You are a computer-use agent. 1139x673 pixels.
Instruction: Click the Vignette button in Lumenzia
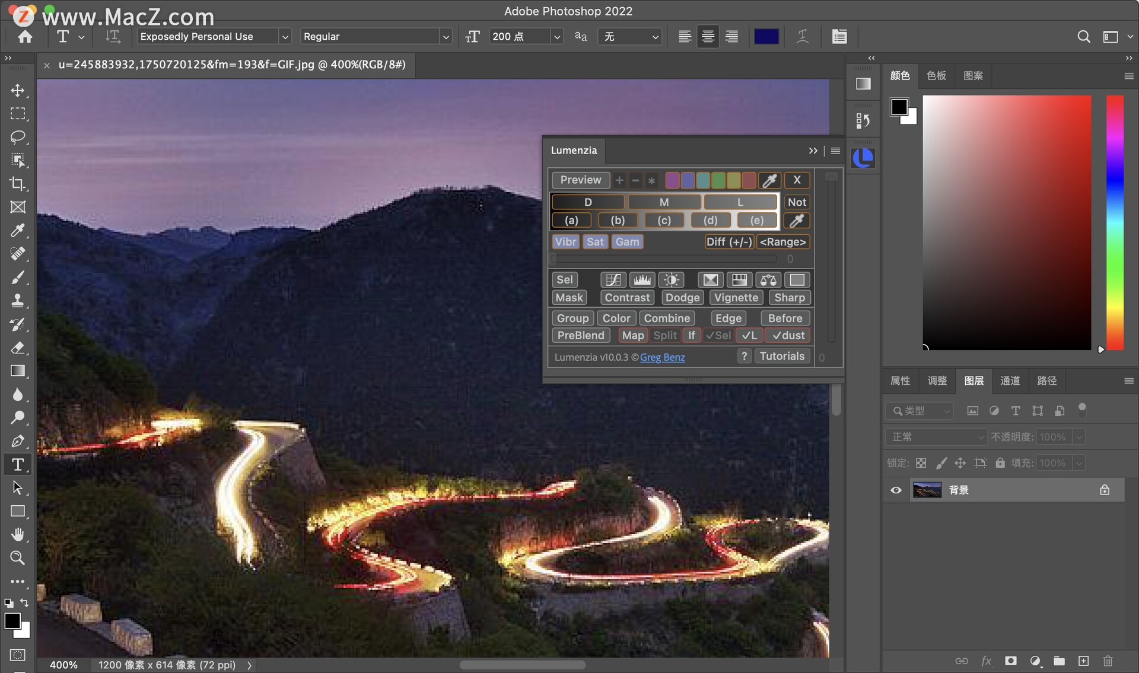[x=736, y=298]
